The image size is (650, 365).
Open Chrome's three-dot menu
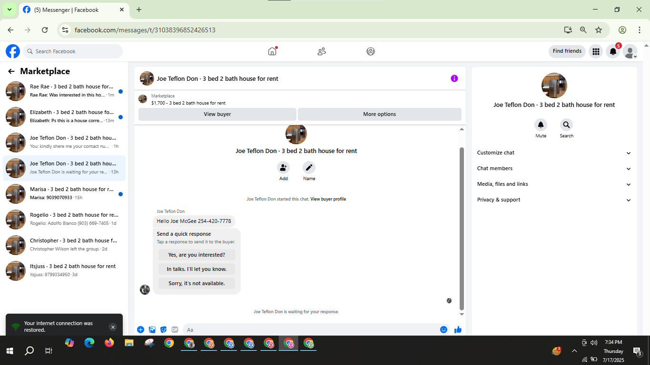(x=640, y=30)
